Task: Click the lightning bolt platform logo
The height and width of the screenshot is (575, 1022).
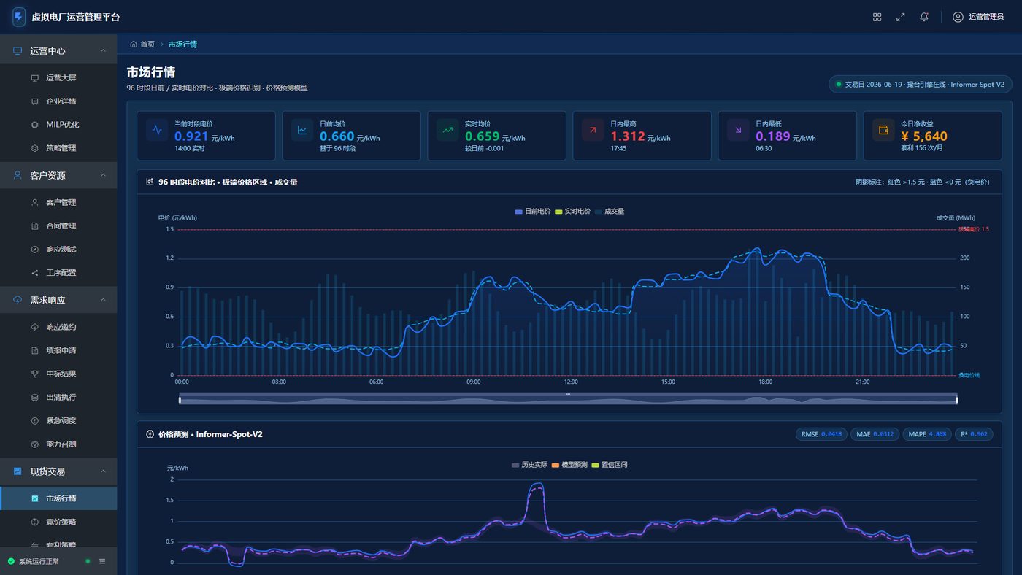Action: click(x=19, y=17)
